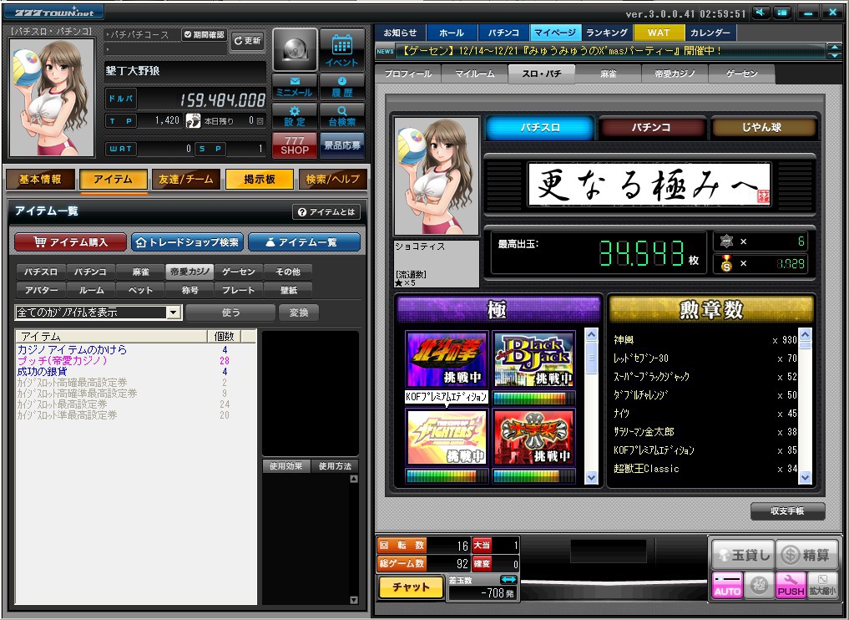Open the 777 SHOP button
The height and width of the screenshot is (620, 849).
tap(294, 145)
